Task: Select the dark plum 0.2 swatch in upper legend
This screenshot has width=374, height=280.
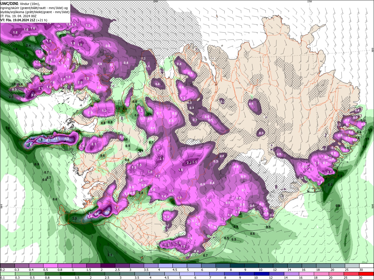Action: (x=8, y=266)
